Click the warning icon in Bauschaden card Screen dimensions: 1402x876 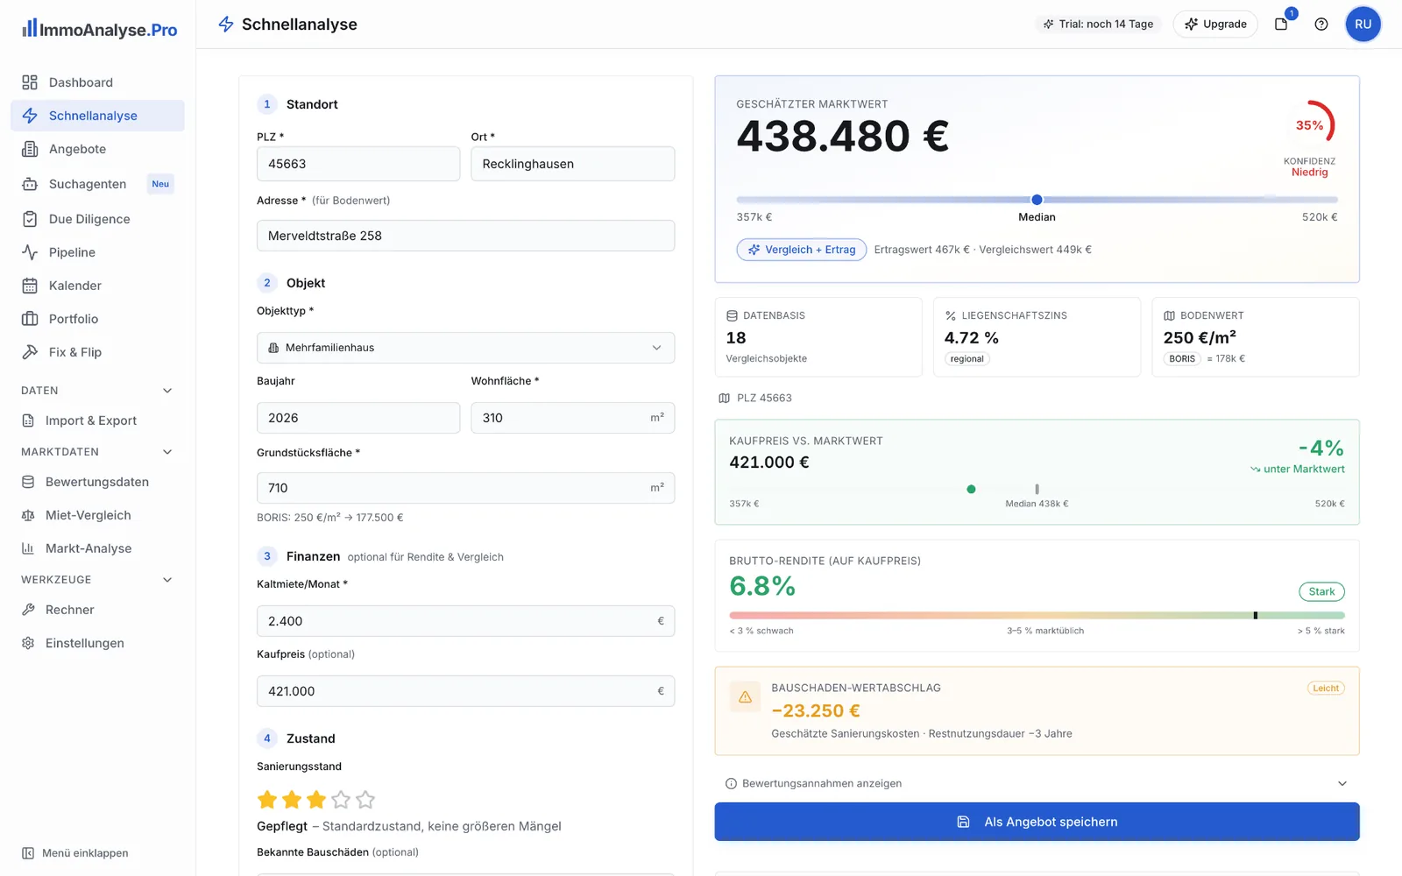(x=745, y=697)
